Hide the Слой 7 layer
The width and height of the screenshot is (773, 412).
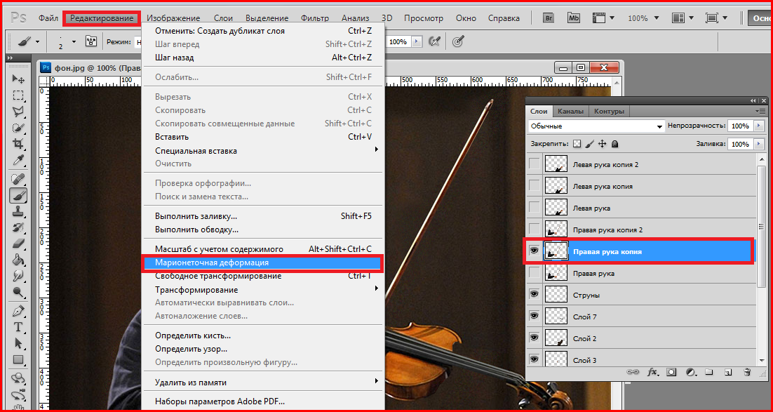[x=534, y=316]
